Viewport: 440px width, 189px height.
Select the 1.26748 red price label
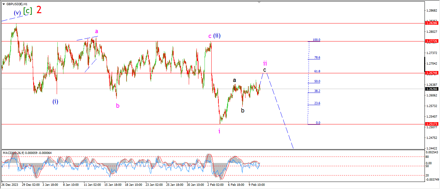pos(431,73)
